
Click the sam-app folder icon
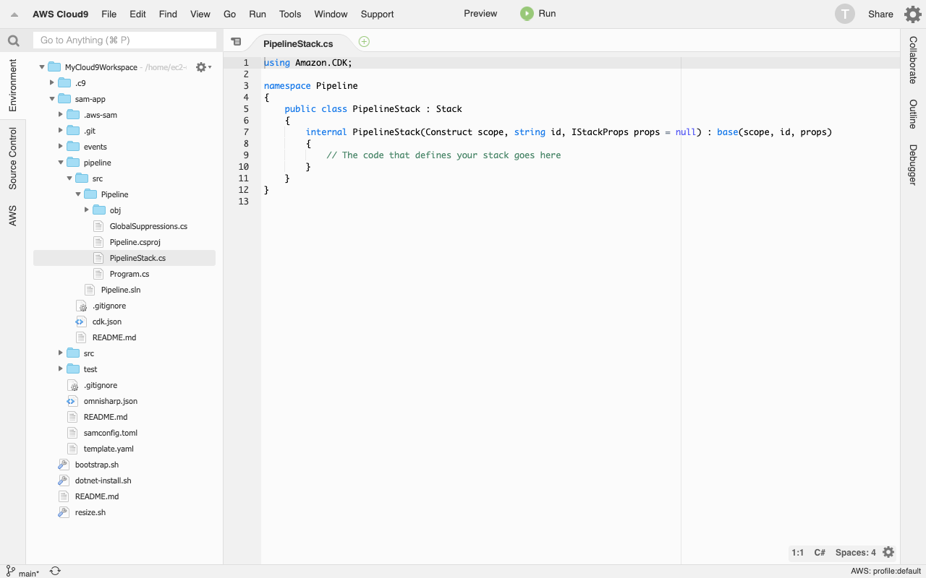(64, 99)
